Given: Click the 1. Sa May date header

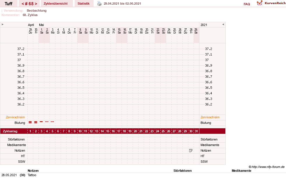Looking at the screenshot, I should pyautogui.click(x=42, y=31).
